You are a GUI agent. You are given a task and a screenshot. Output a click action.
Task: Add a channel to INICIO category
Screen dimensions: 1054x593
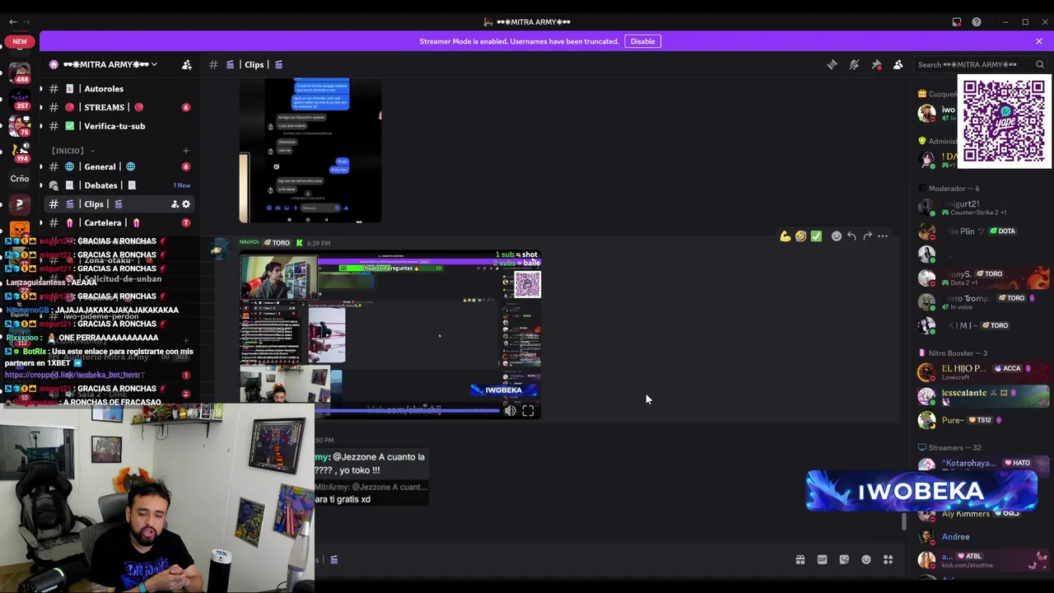coord(185,151)
